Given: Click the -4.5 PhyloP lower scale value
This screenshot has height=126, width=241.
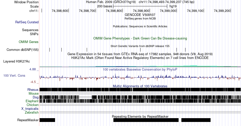Looking at the screenshot, I should pos(33,82).
